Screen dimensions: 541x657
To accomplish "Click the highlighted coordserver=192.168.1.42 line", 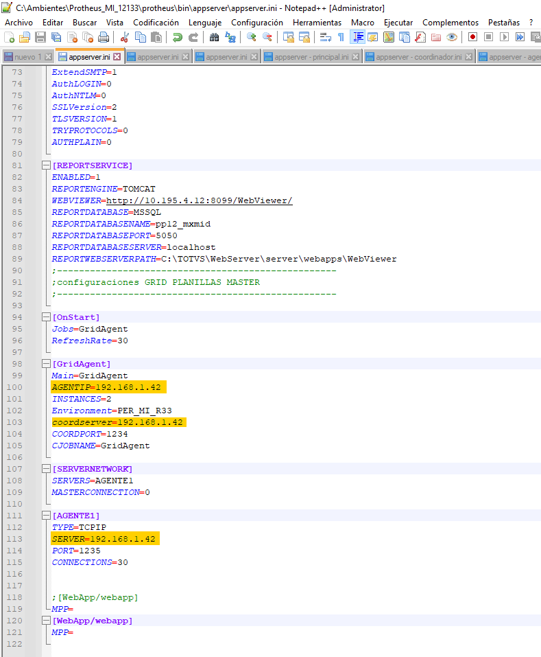I will (119, 422).
